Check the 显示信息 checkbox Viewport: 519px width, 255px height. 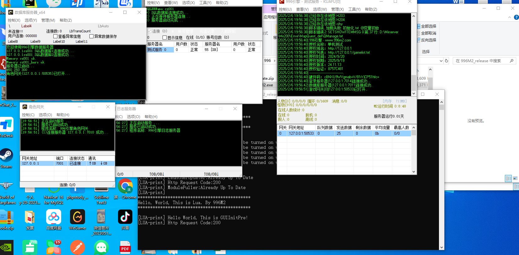click(164, 38)
